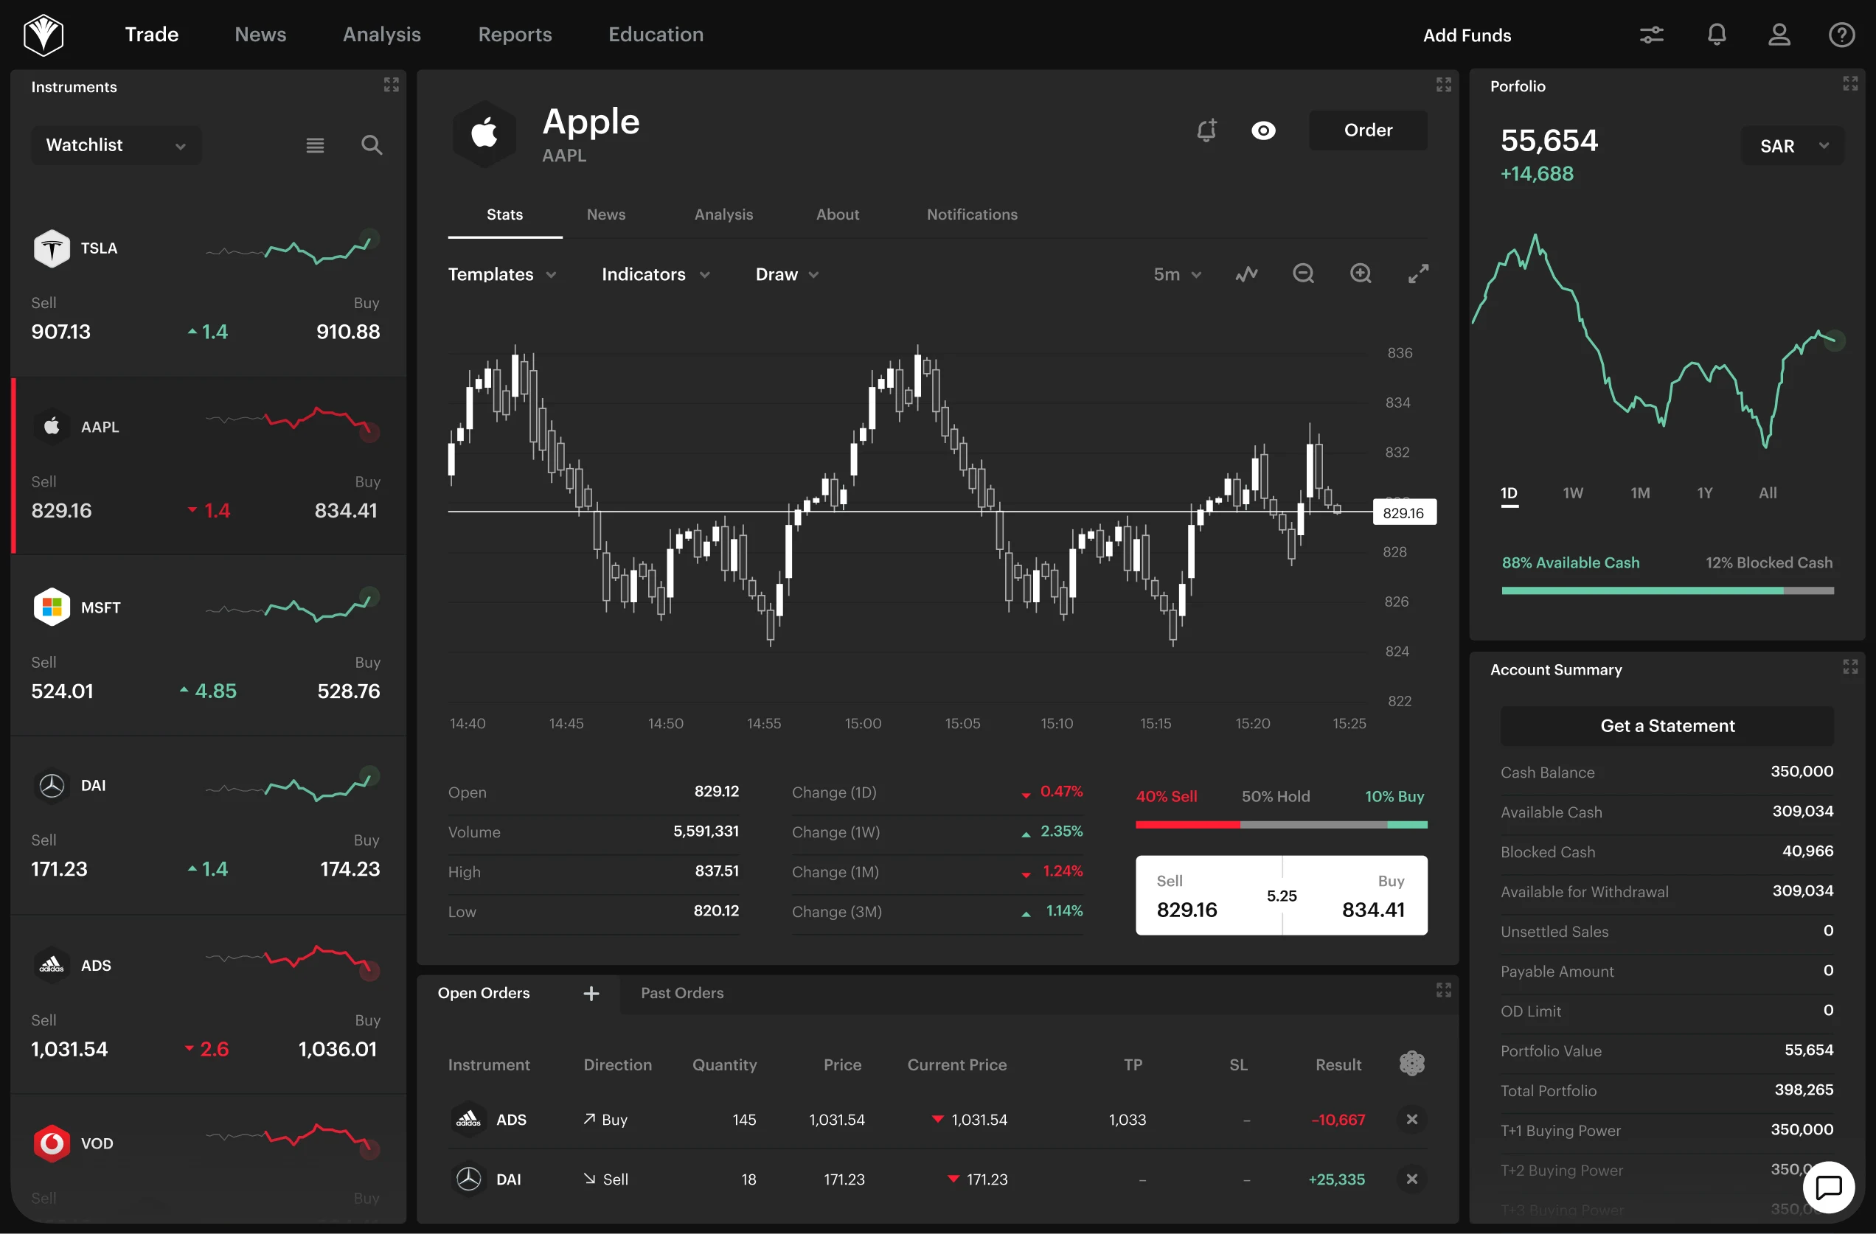
Task: Expand the chart to fullscreen
Action: (x=1418, y=273)
